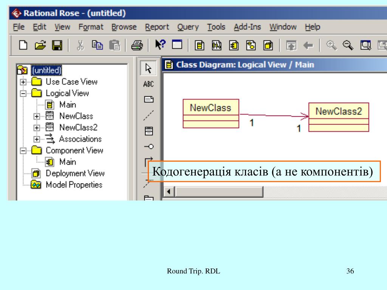Click the Paste clipboard icon
The width and height of the screenshot is (387, 290).
pyautogui.click(x=115, y=45)
